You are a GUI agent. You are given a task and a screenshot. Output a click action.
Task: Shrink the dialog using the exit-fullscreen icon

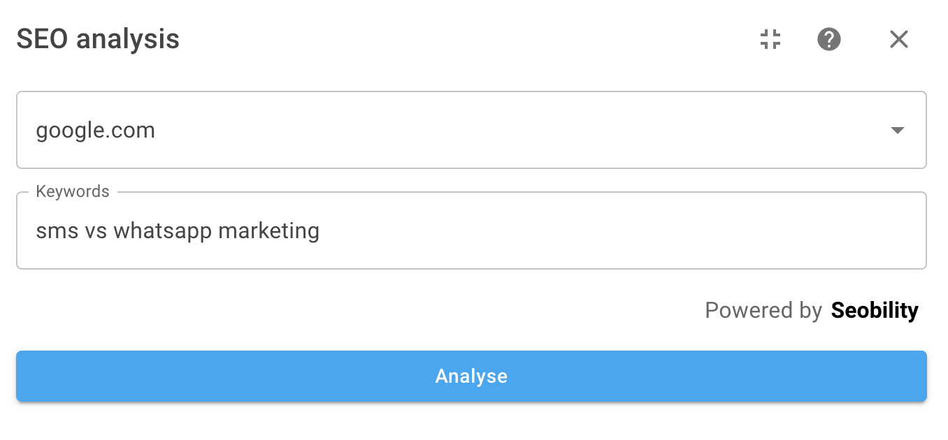pyautogui.click(x=770, y=39)
